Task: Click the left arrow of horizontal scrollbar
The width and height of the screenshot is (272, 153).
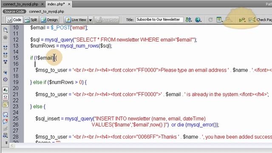Action: 12,145
